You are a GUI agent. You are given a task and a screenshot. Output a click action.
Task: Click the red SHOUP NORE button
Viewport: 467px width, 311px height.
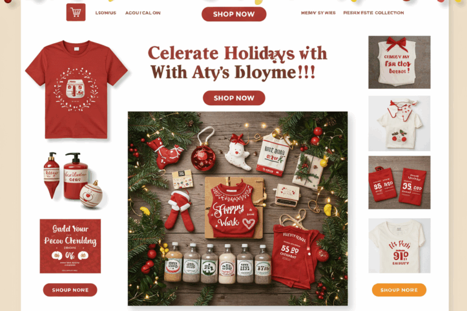(70, 290)
